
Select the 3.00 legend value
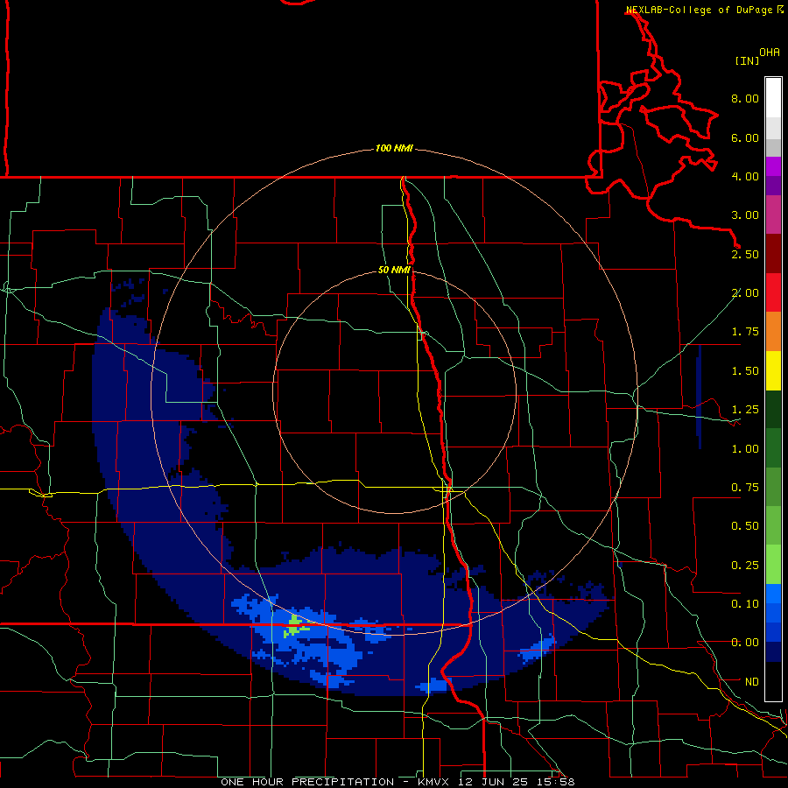pos(745,215)
